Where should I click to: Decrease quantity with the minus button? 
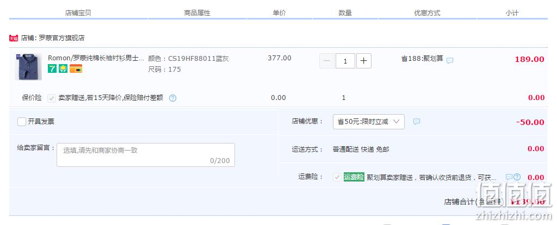327,61
